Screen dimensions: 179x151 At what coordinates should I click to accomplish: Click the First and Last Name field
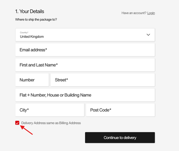[x=85, y=65]
